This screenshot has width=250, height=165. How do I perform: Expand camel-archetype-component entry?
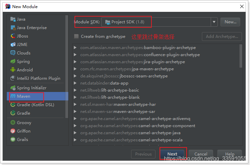75,126
